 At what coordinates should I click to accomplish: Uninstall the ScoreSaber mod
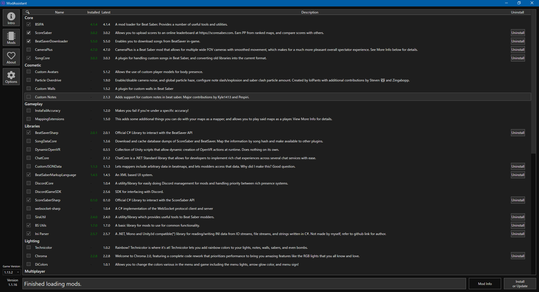pos(518,33)
